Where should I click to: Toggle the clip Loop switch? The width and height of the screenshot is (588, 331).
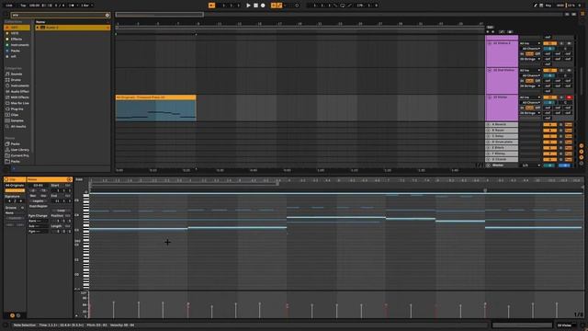pyautogui.click(x=61, y=211)
